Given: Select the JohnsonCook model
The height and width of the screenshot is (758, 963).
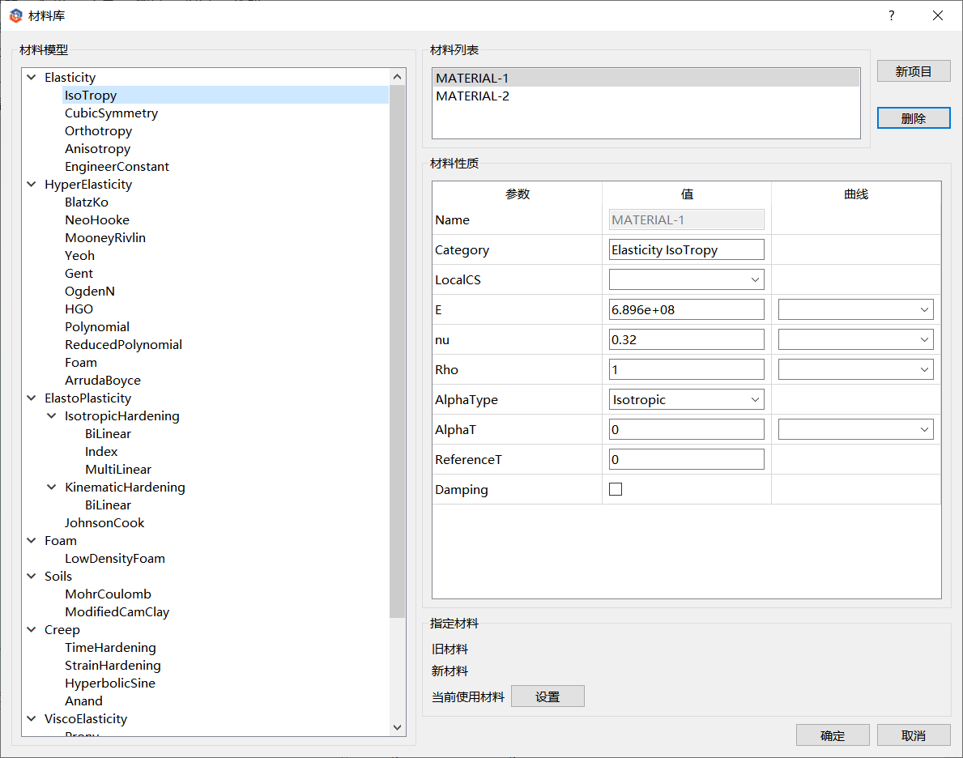Looking at the screenshot, I should (104, 522).
